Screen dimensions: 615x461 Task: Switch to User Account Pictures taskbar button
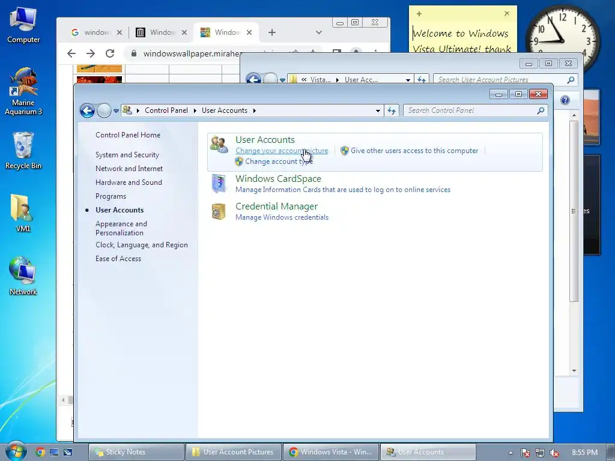click(234, 452)
